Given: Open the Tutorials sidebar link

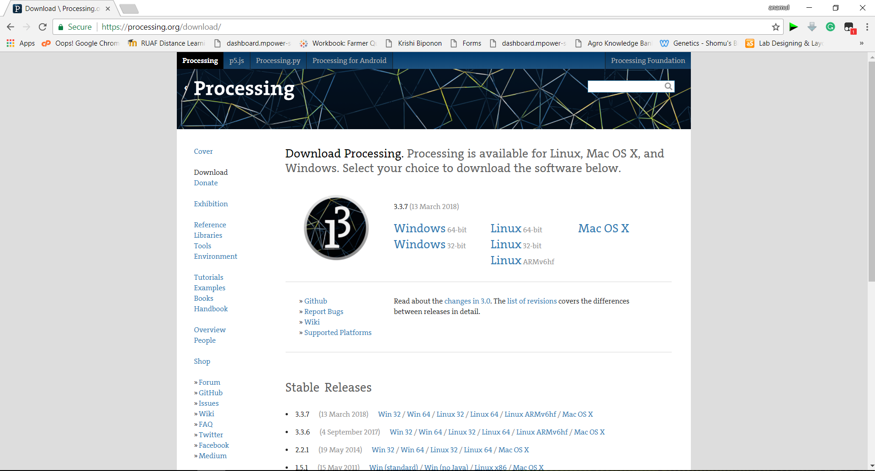Looking at the screenshot, I should [208, 277].
